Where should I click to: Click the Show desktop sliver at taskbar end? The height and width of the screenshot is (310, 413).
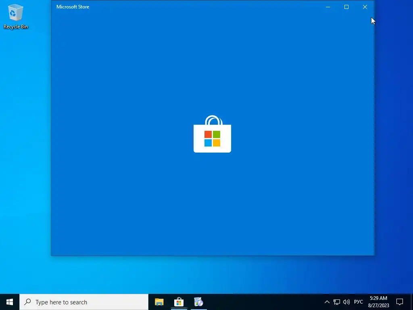(412, 302)
